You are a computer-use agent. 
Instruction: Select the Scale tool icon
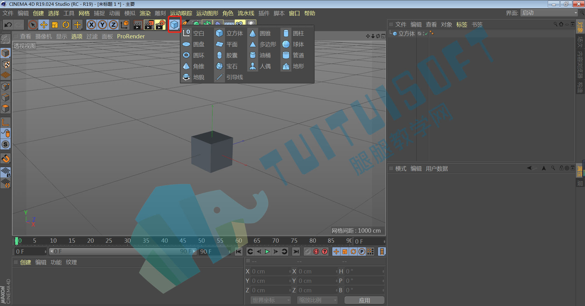(x=55, y=25)
